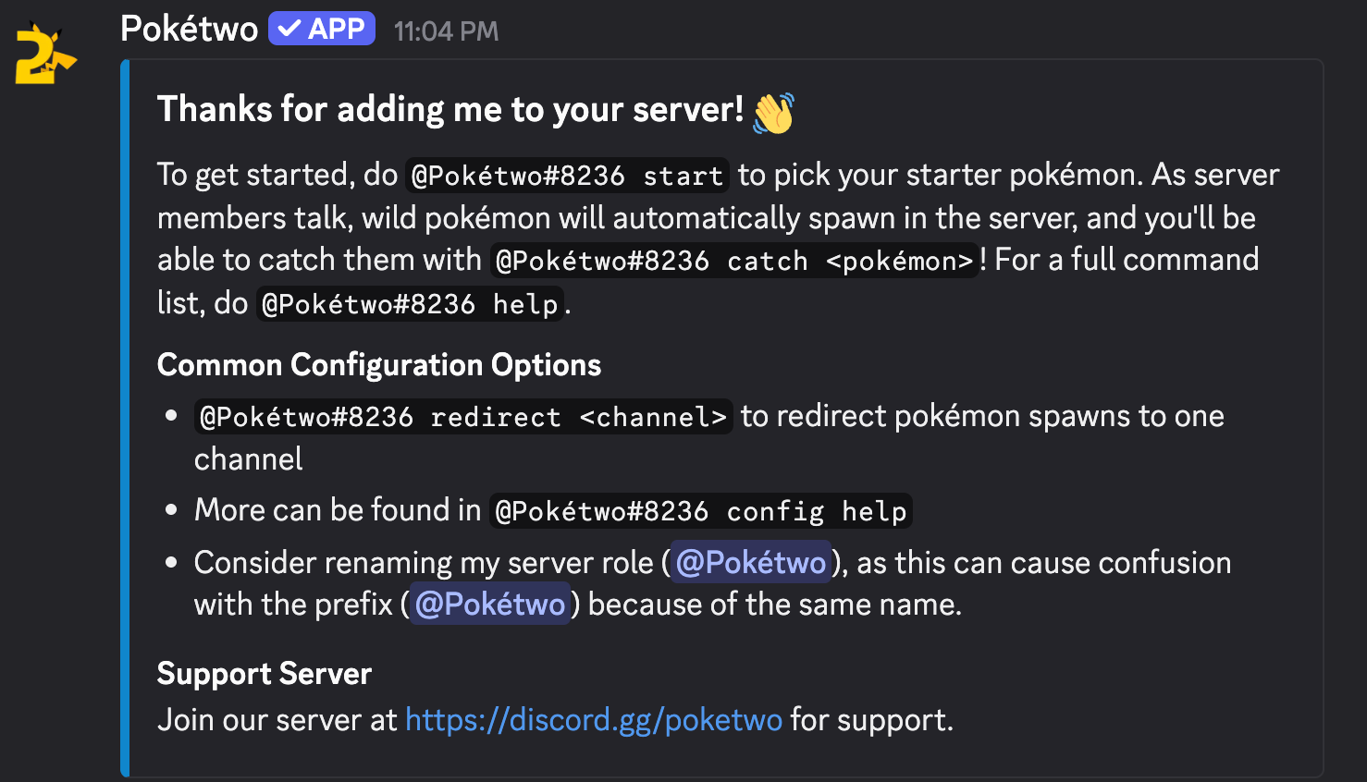Click the '@Pokétwo#8236 start' code snippet
The image size is (1367, 782).
(x=567, y=175)
